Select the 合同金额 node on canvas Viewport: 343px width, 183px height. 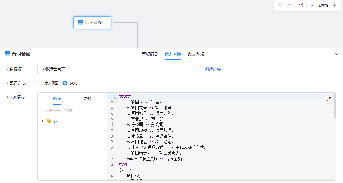[92, 23]
